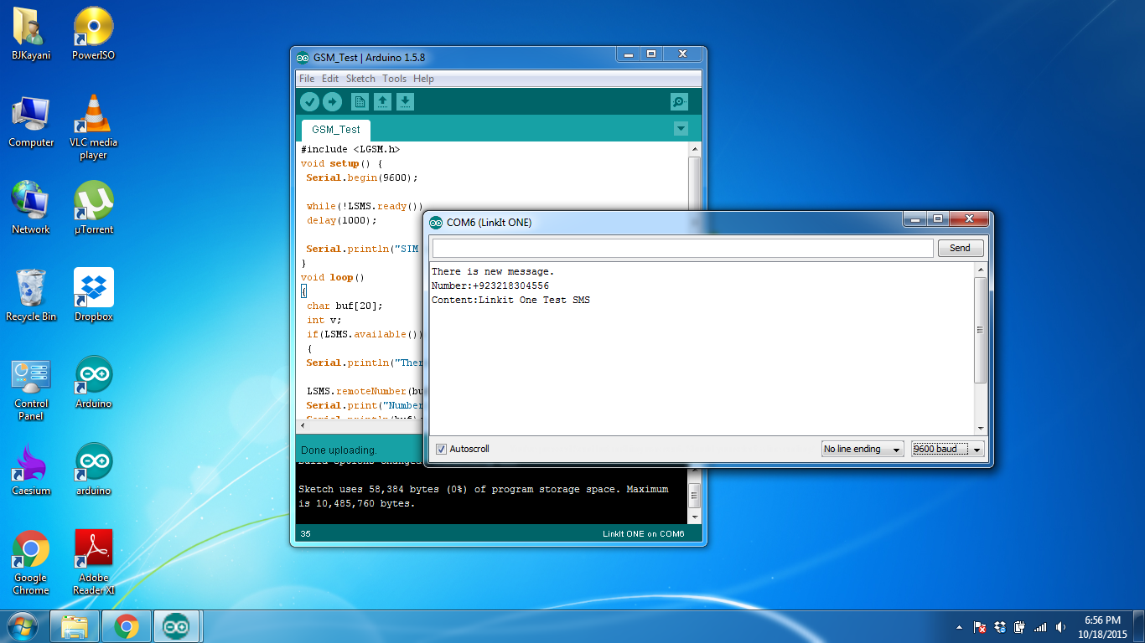Select the Adobe Reader XI shortcut
The height and width of the screenshot is (643, 1145).
point(93,563)
